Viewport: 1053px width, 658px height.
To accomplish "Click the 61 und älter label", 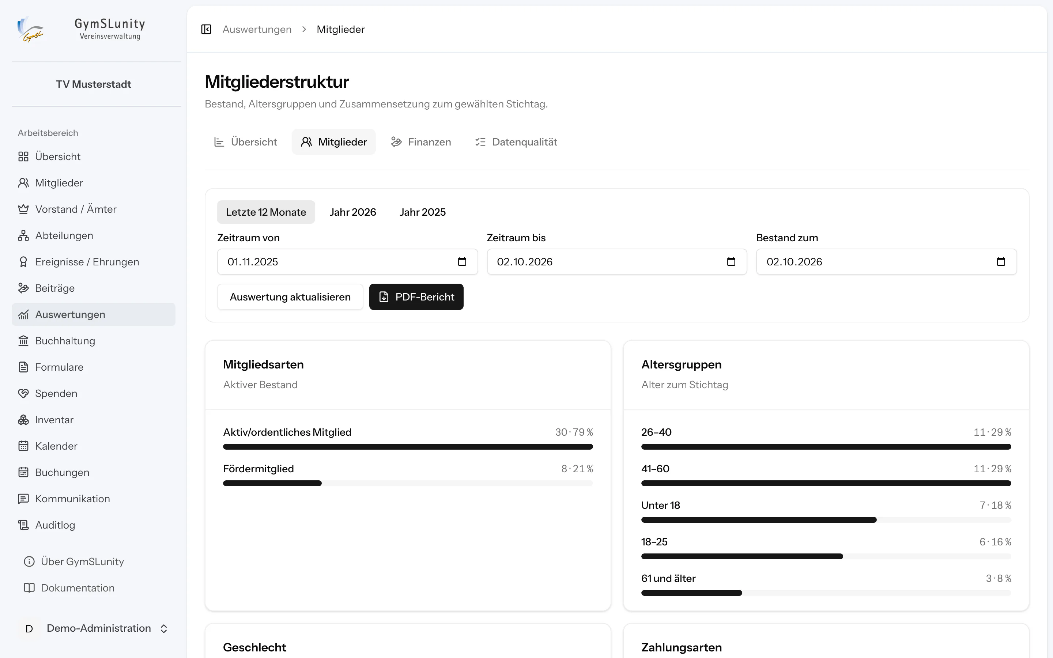I will [668, 578].
